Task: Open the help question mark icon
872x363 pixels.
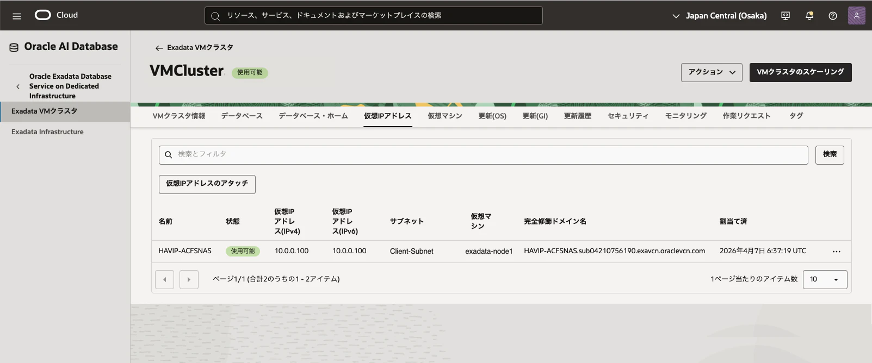Action: click(833, 16)
